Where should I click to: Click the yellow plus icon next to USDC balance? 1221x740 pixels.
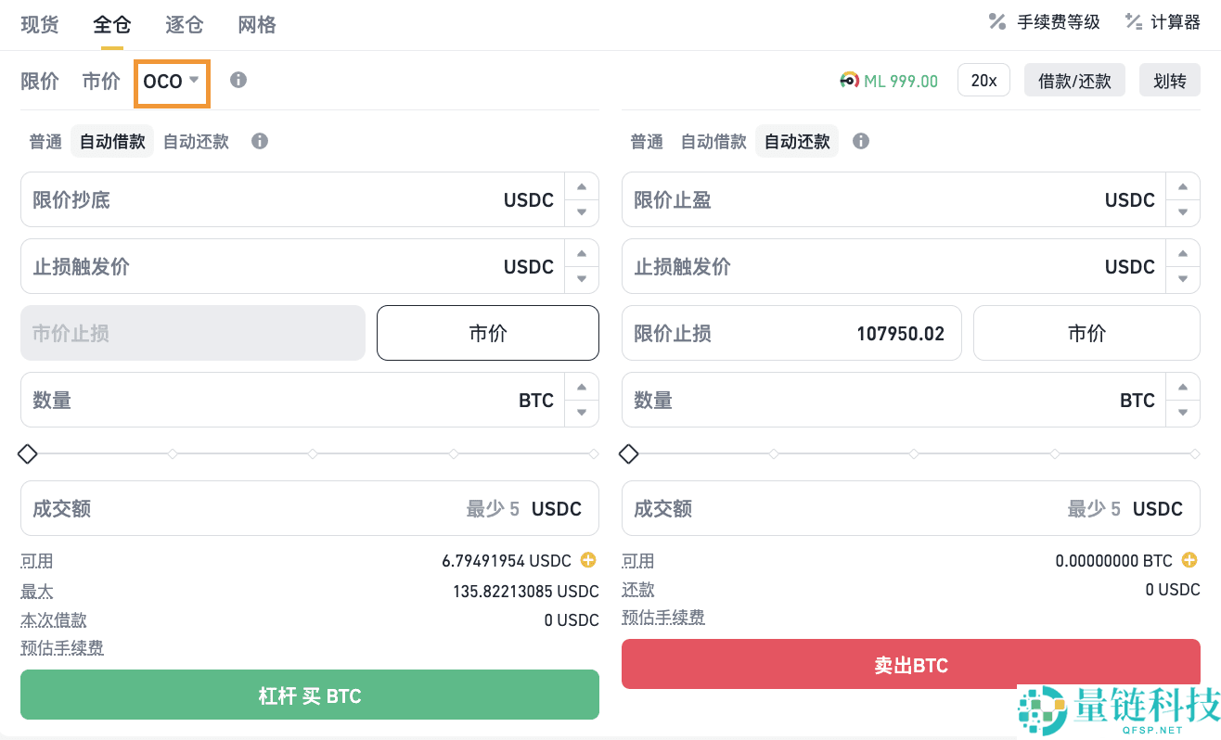coord(587,560)
